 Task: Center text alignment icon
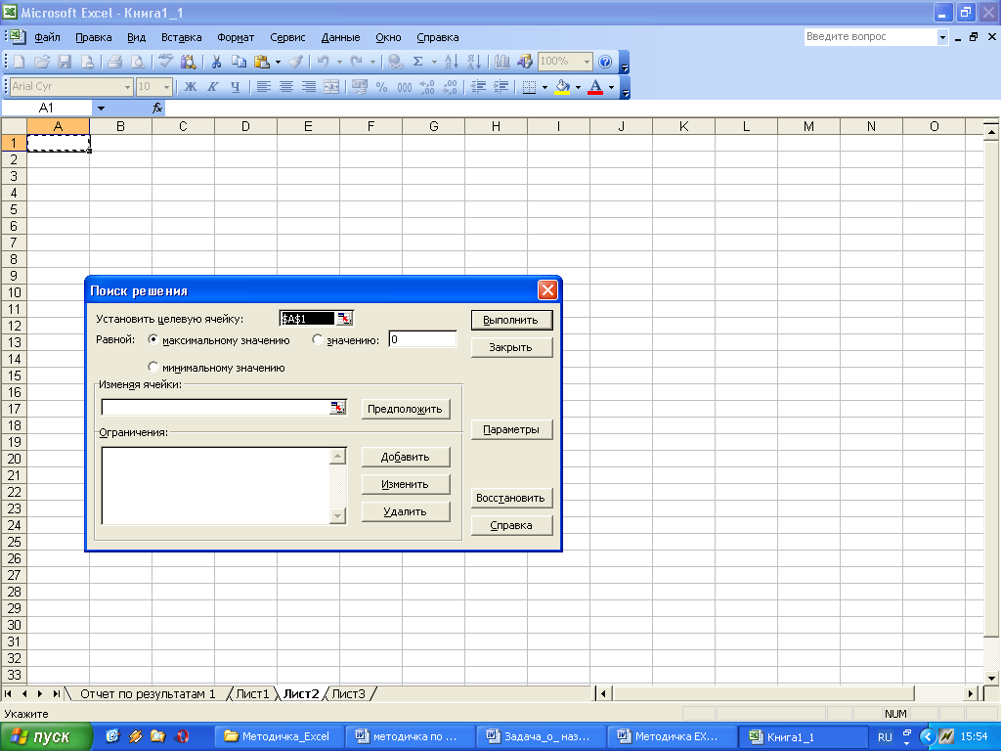tap(286, 87)
